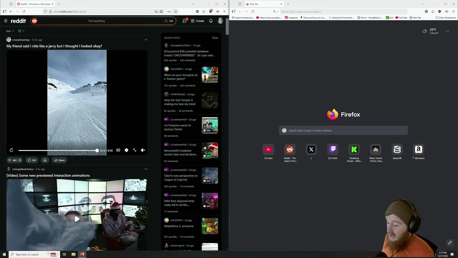458x258 pixels.
Task: Upvote the snowboarding post
Action: click(x=9, y=160)
